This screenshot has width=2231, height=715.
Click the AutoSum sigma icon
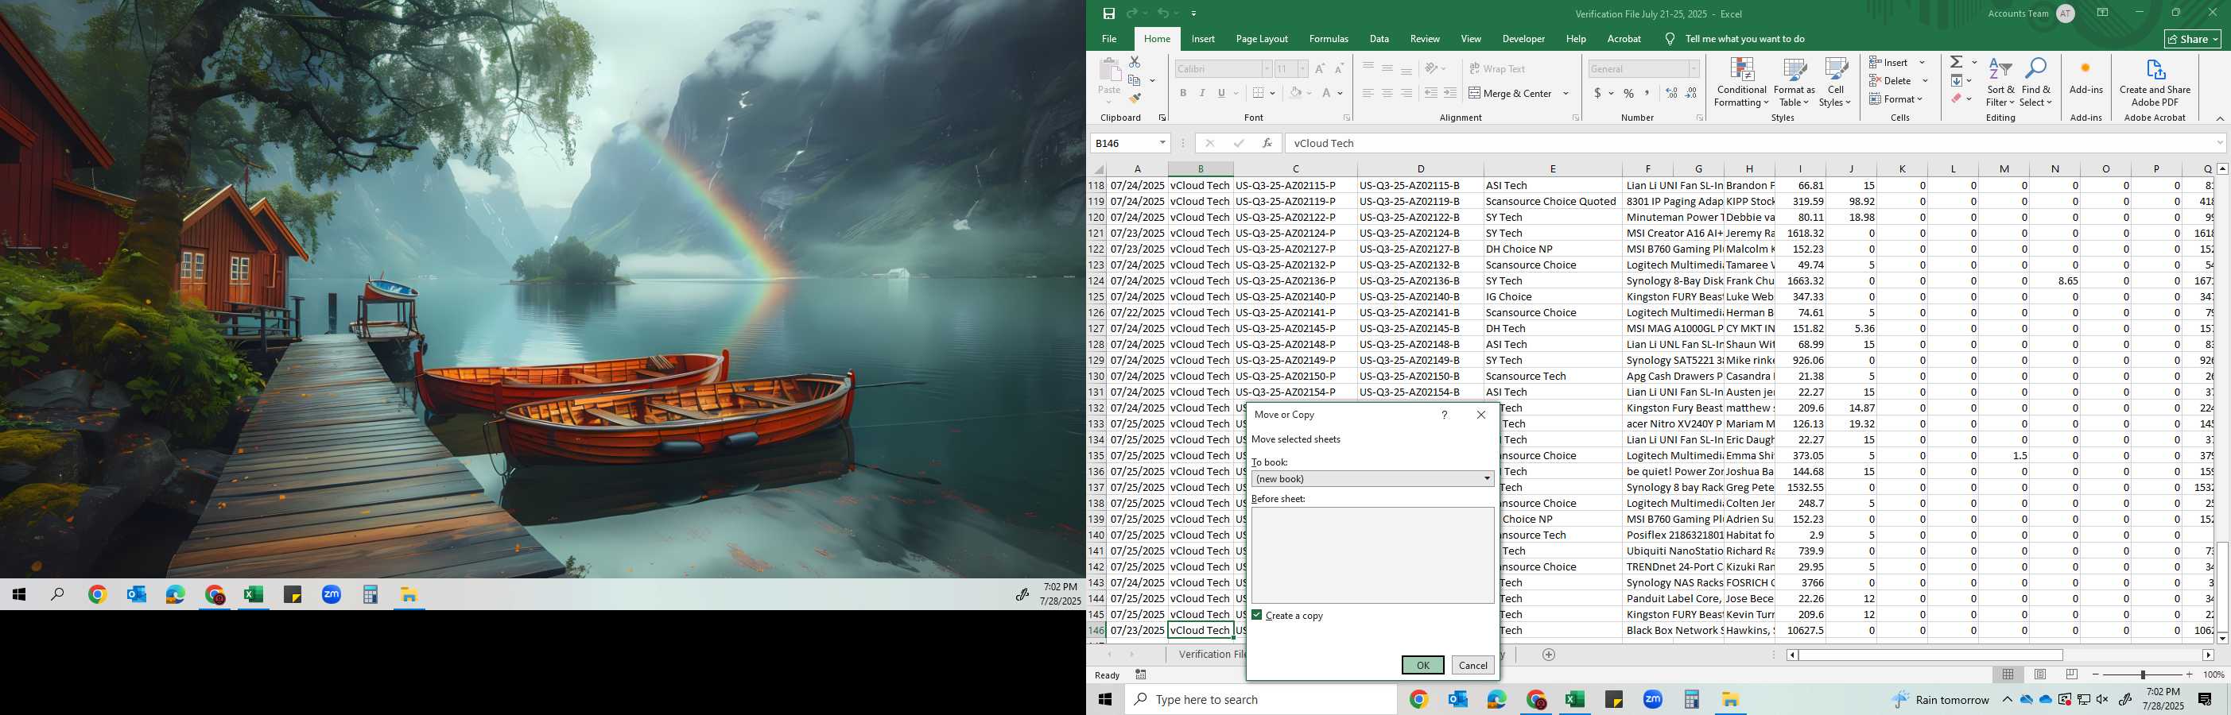click(1957, 62)
